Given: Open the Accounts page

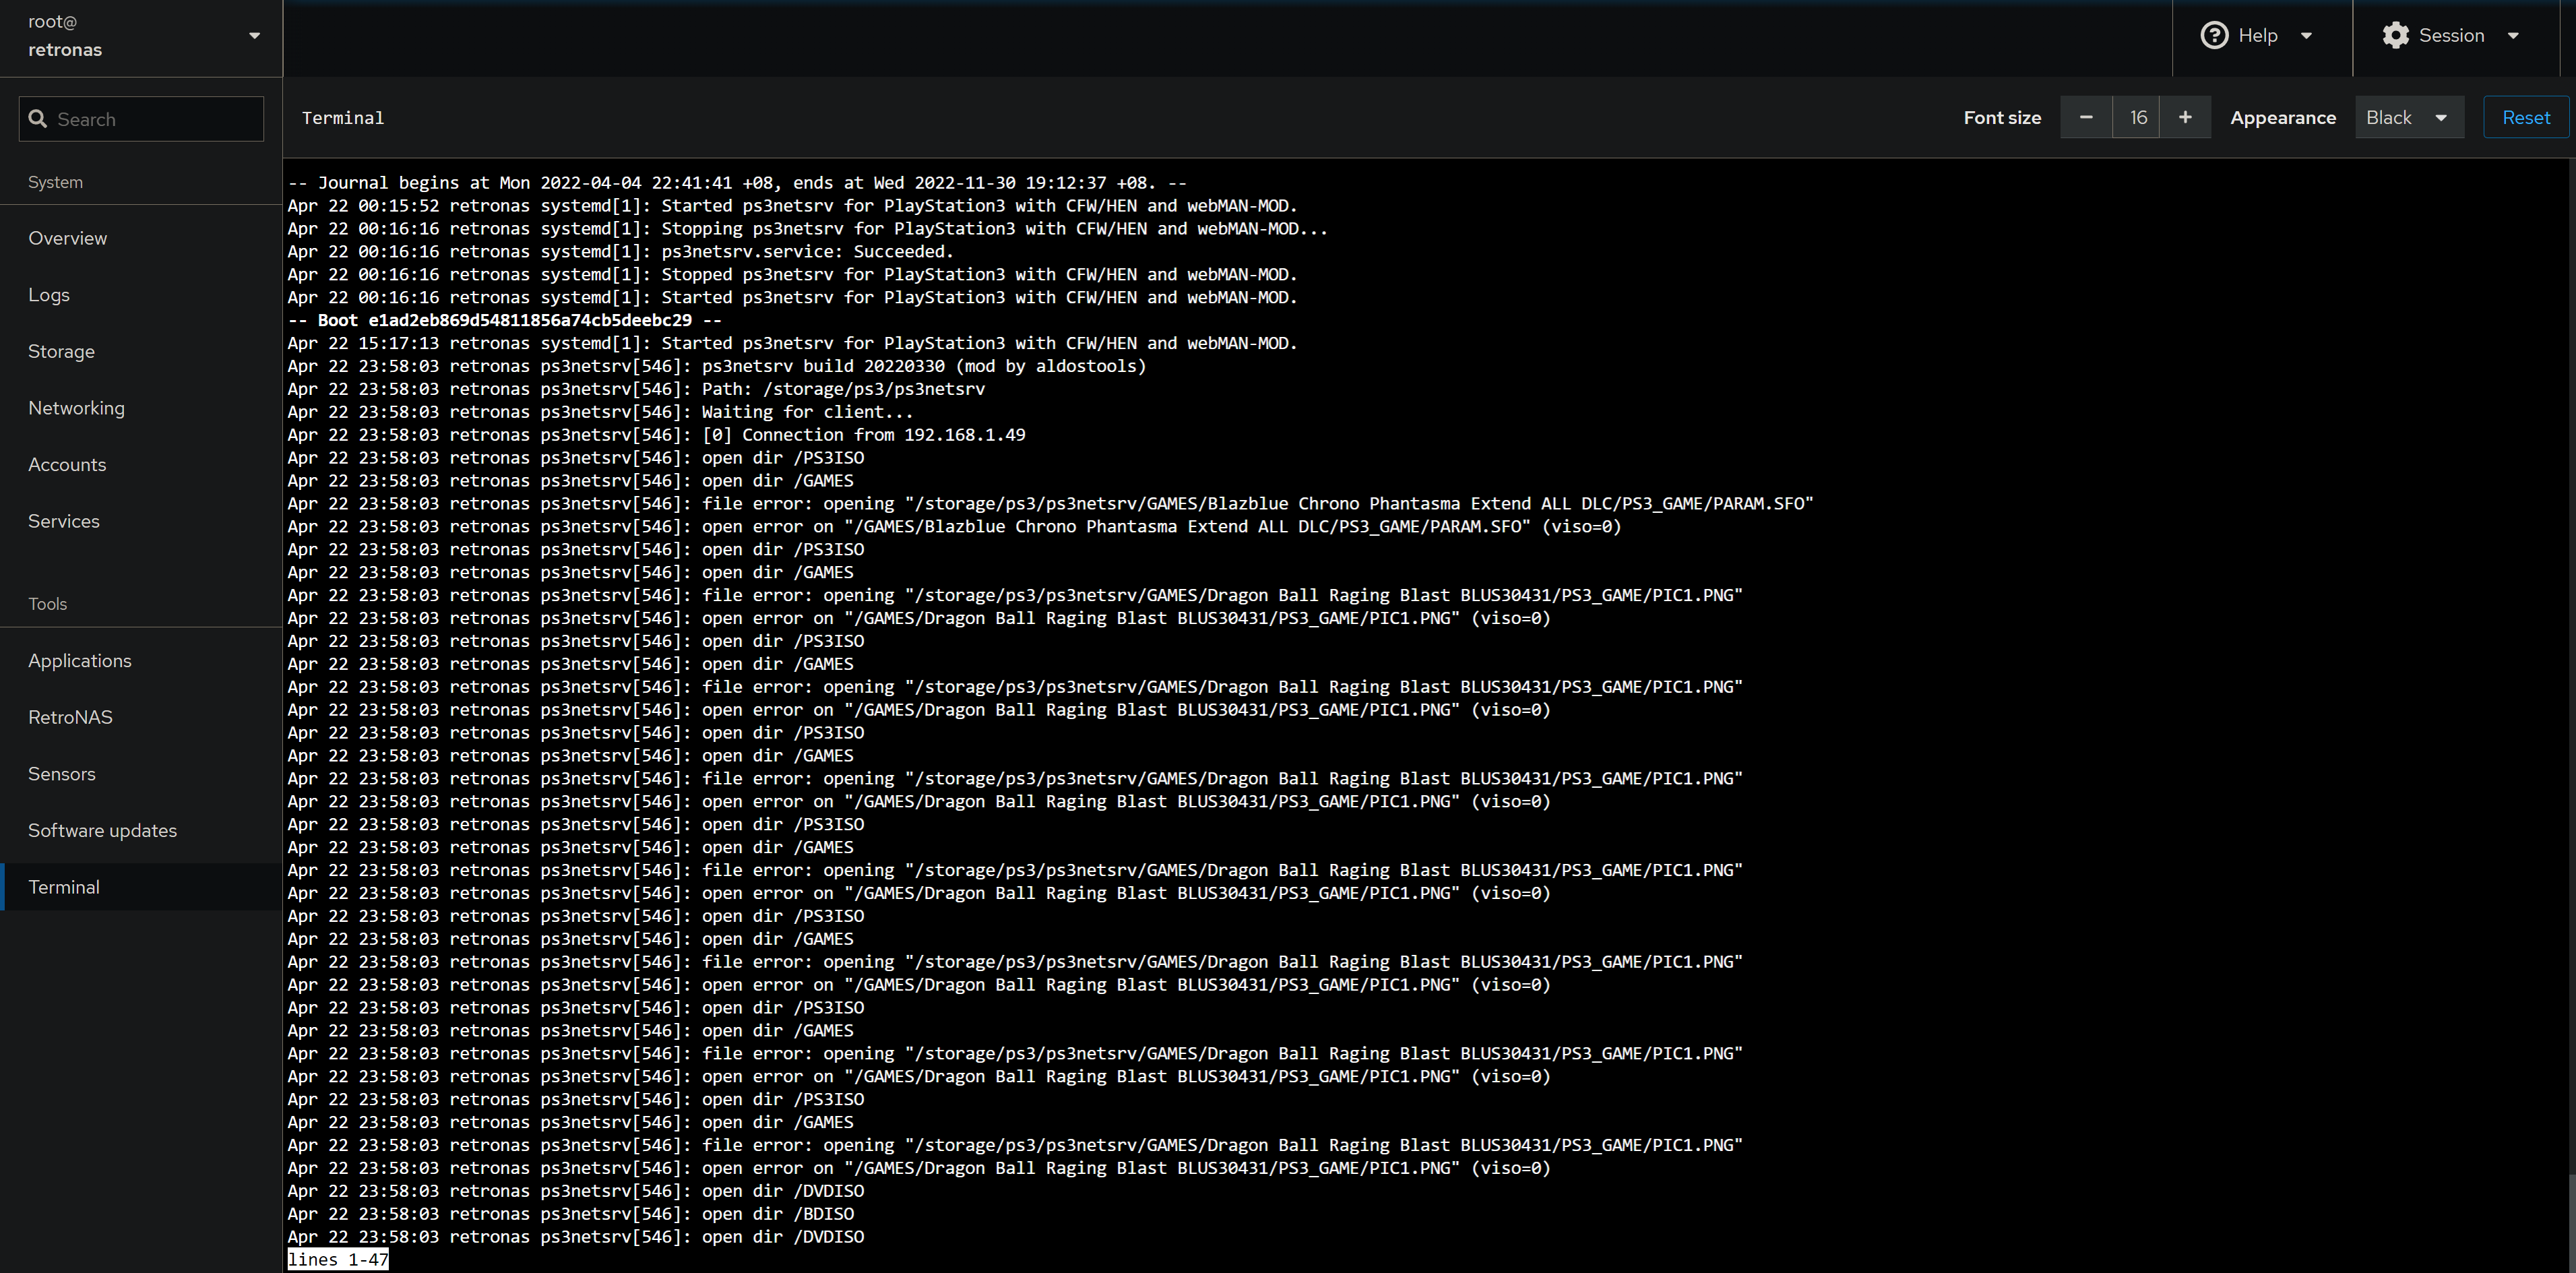Looking at the screenshot, I should [67, 464].
